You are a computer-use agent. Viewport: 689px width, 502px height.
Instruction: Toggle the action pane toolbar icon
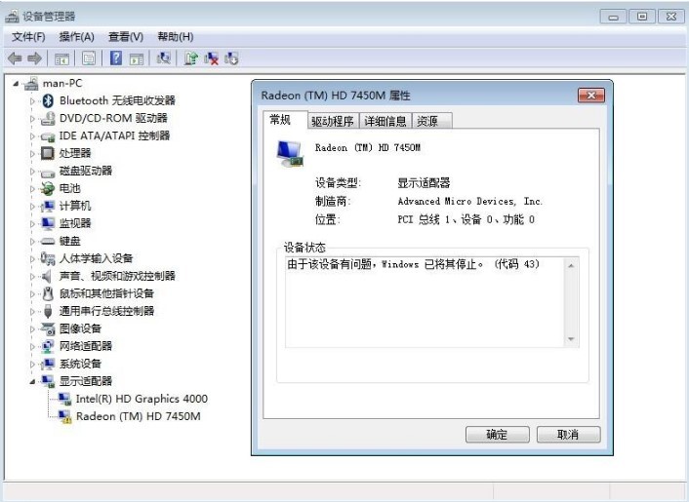pyautogui.click(x=137, y=58)
